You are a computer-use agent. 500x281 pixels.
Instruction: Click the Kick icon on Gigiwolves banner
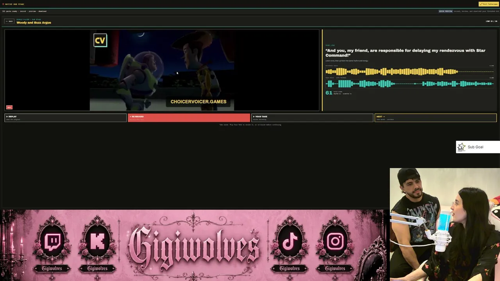tap(97, 242)
